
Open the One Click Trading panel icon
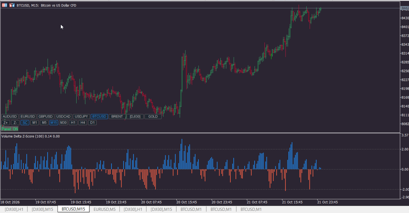[x=12, y=5]
